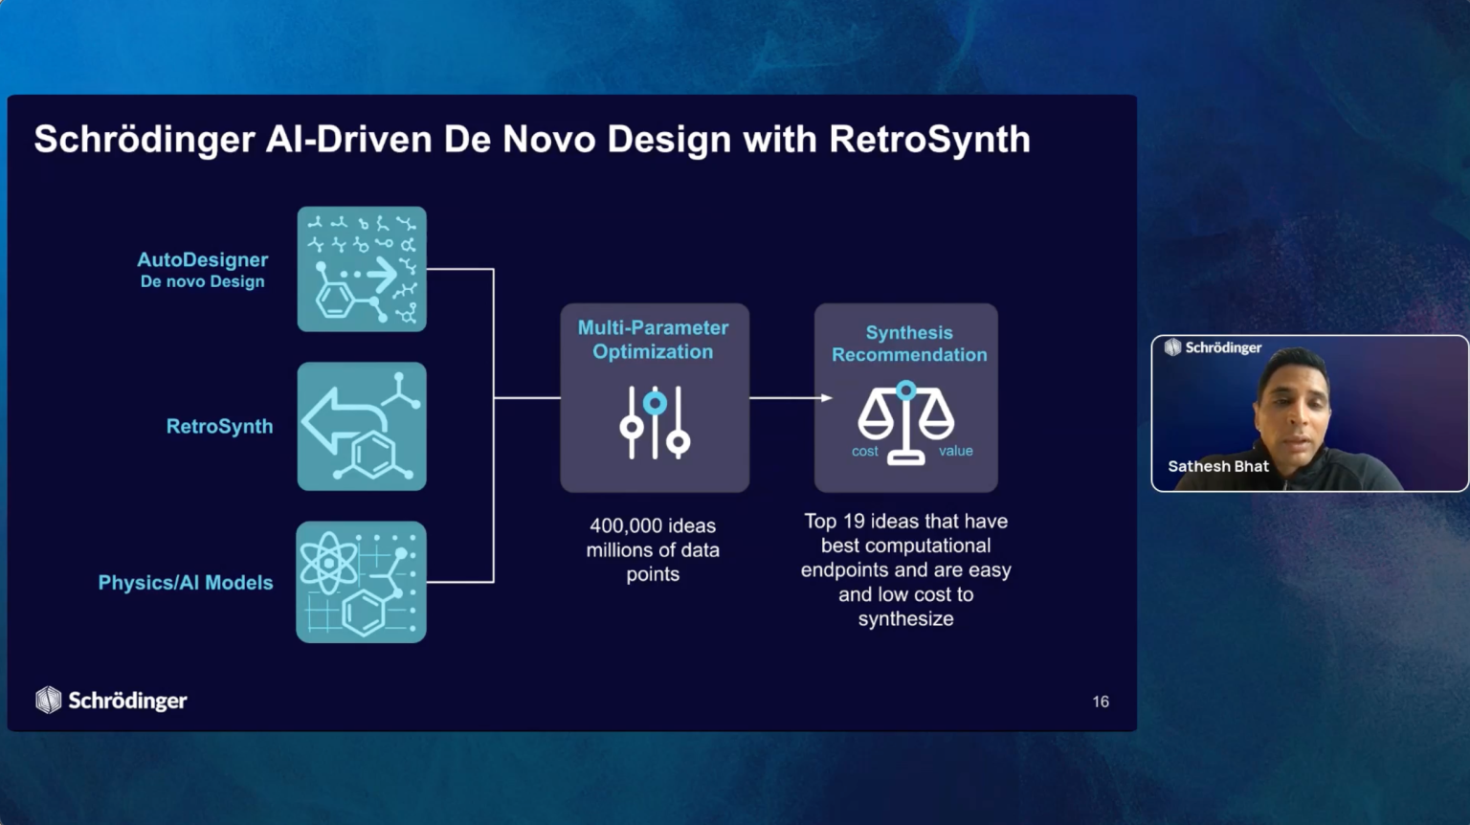1470x825 pixels.
Task: Select the cost-value balance scale icon
Action: coord(905,421)
